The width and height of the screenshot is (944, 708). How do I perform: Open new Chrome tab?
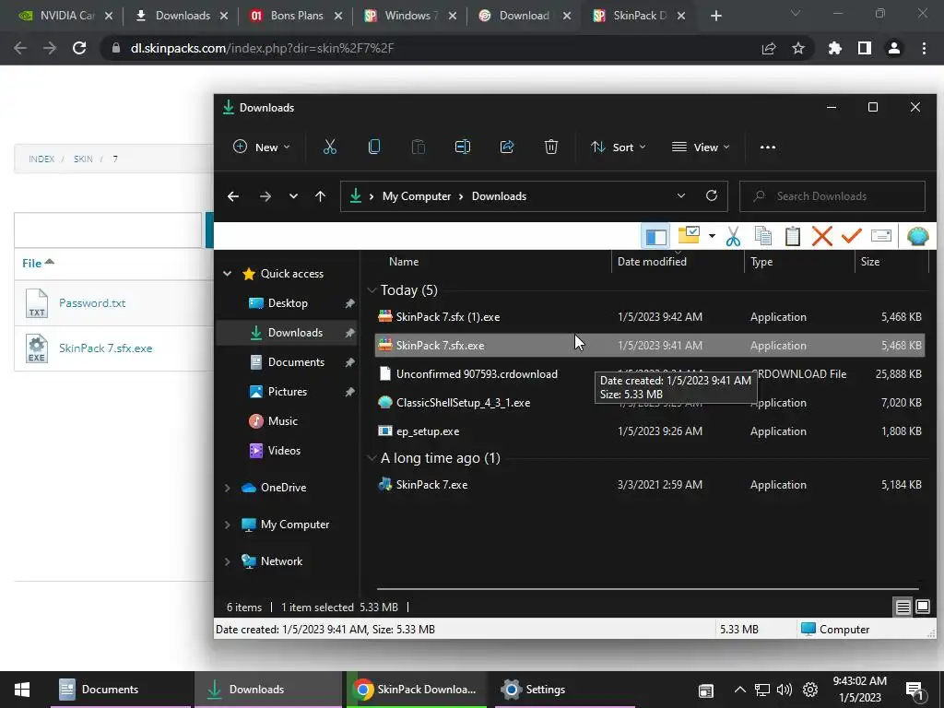click(x=715, y=16)
